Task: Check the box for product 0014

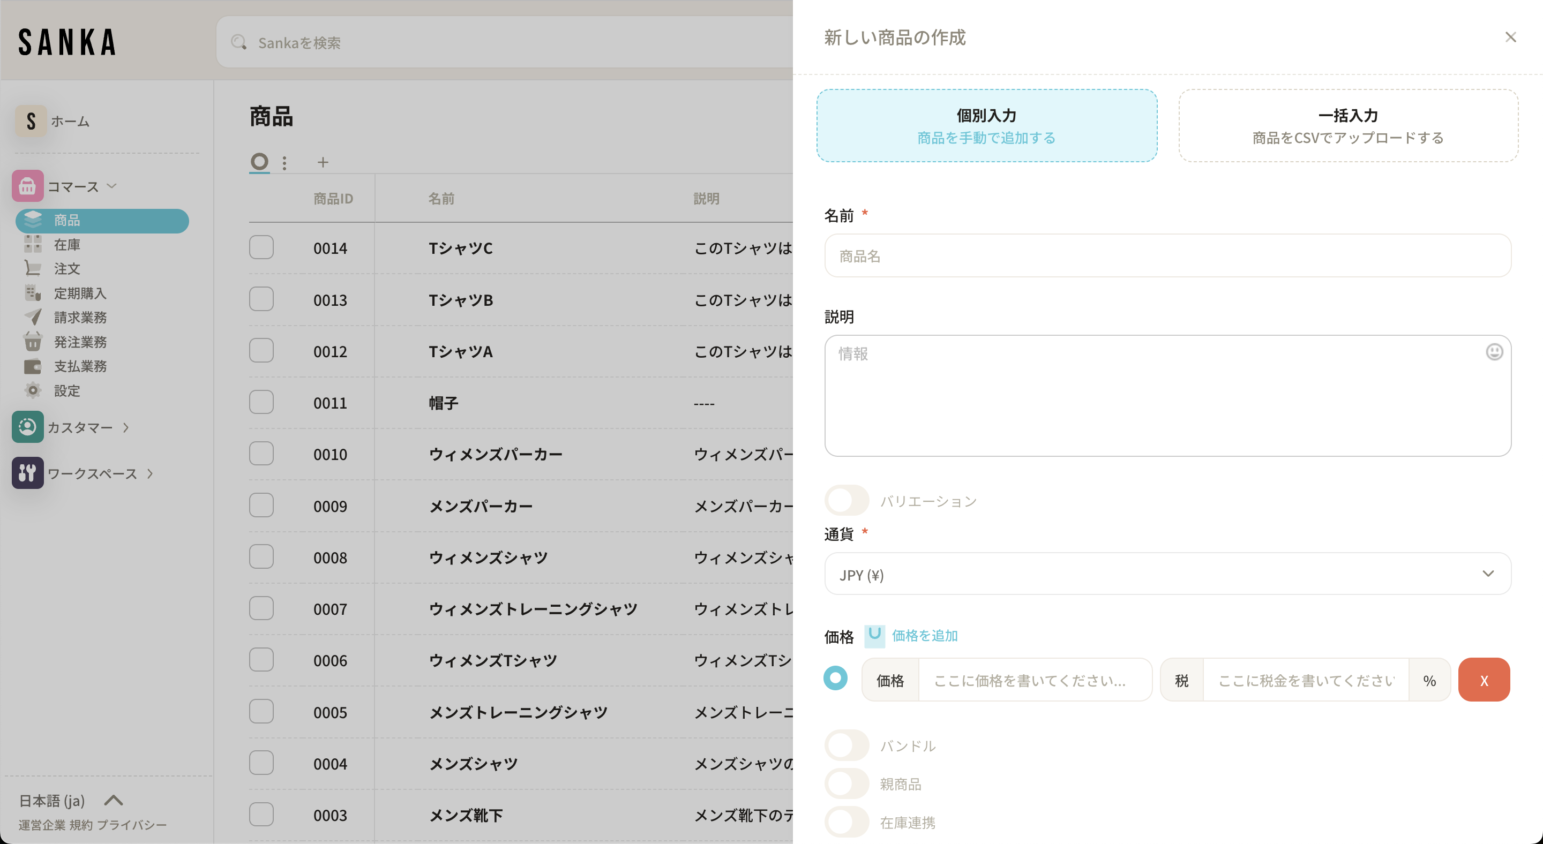Action: [x=261, y=247]
